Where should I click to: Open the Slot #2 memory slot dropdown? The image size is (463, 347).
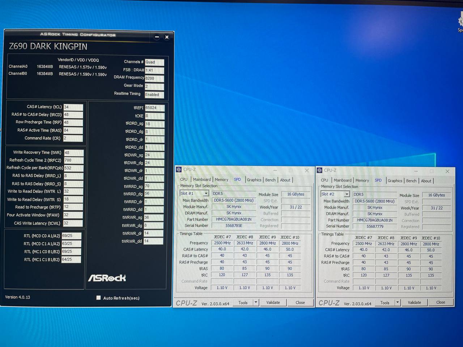[347, 194]
